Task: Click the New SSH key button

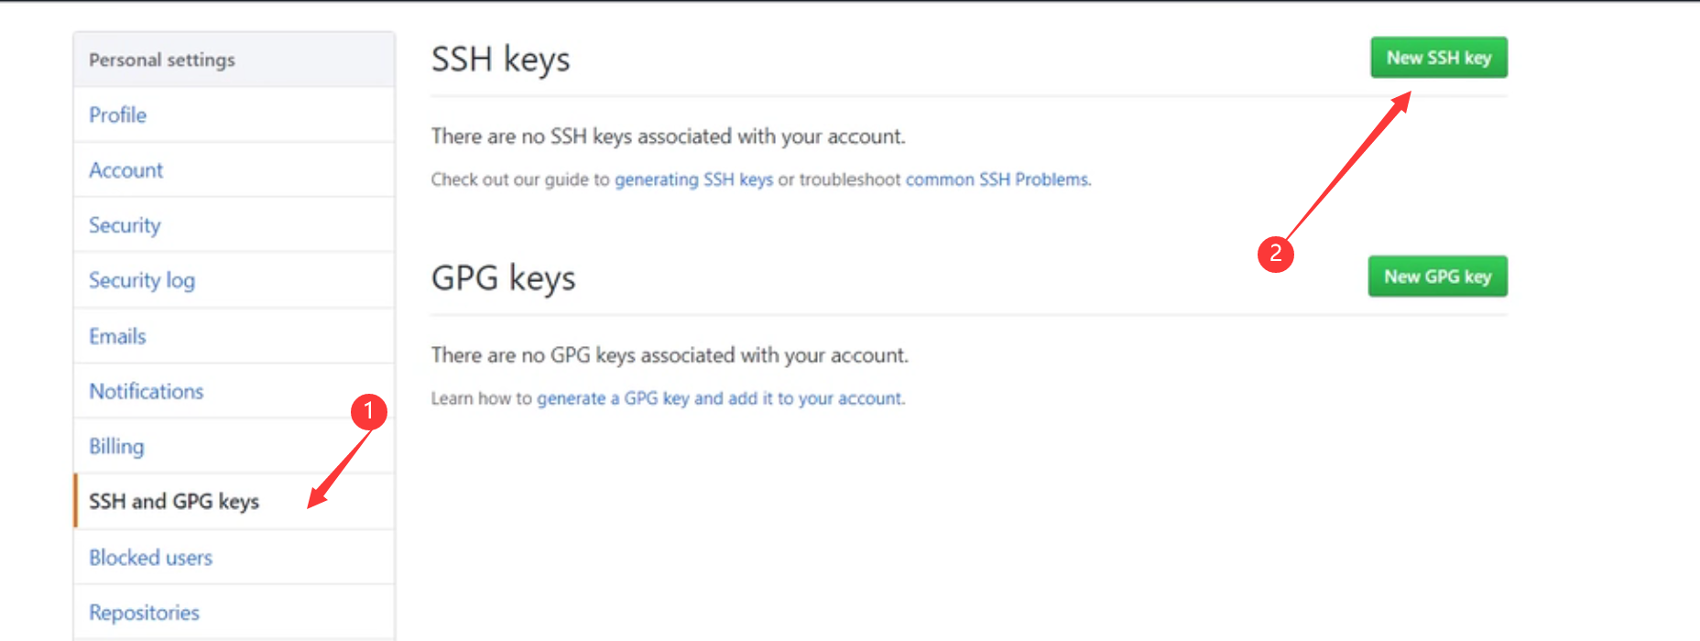Action: pos(1438,58)
